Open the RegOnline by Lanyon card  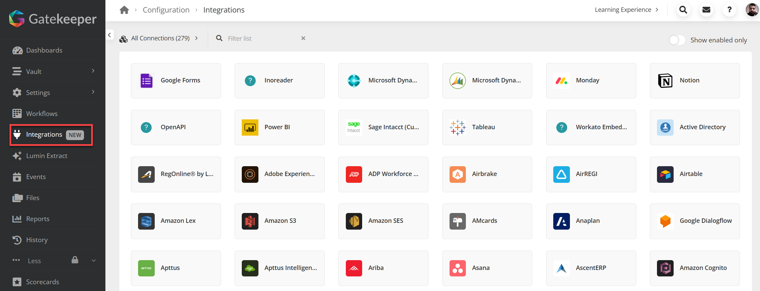point(176,174)
